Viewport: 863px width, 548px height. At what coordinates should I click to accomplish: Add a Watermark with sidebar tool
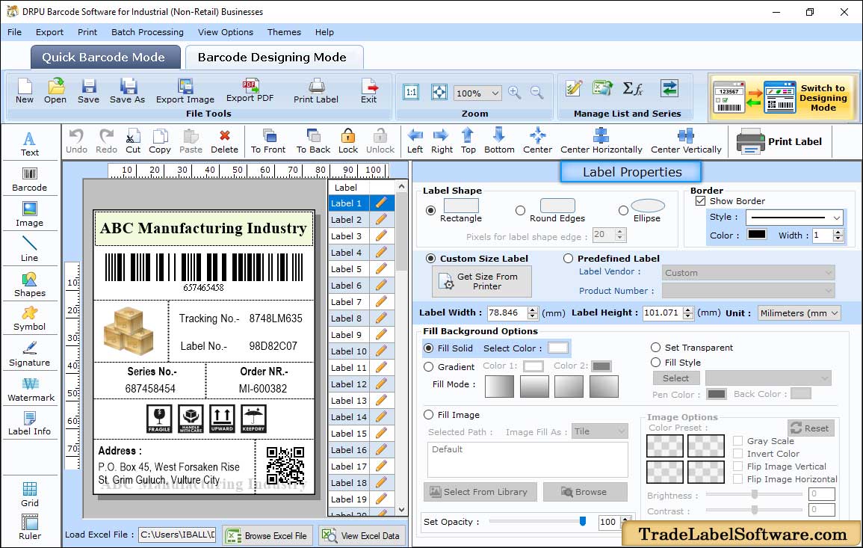coord(30,390)
